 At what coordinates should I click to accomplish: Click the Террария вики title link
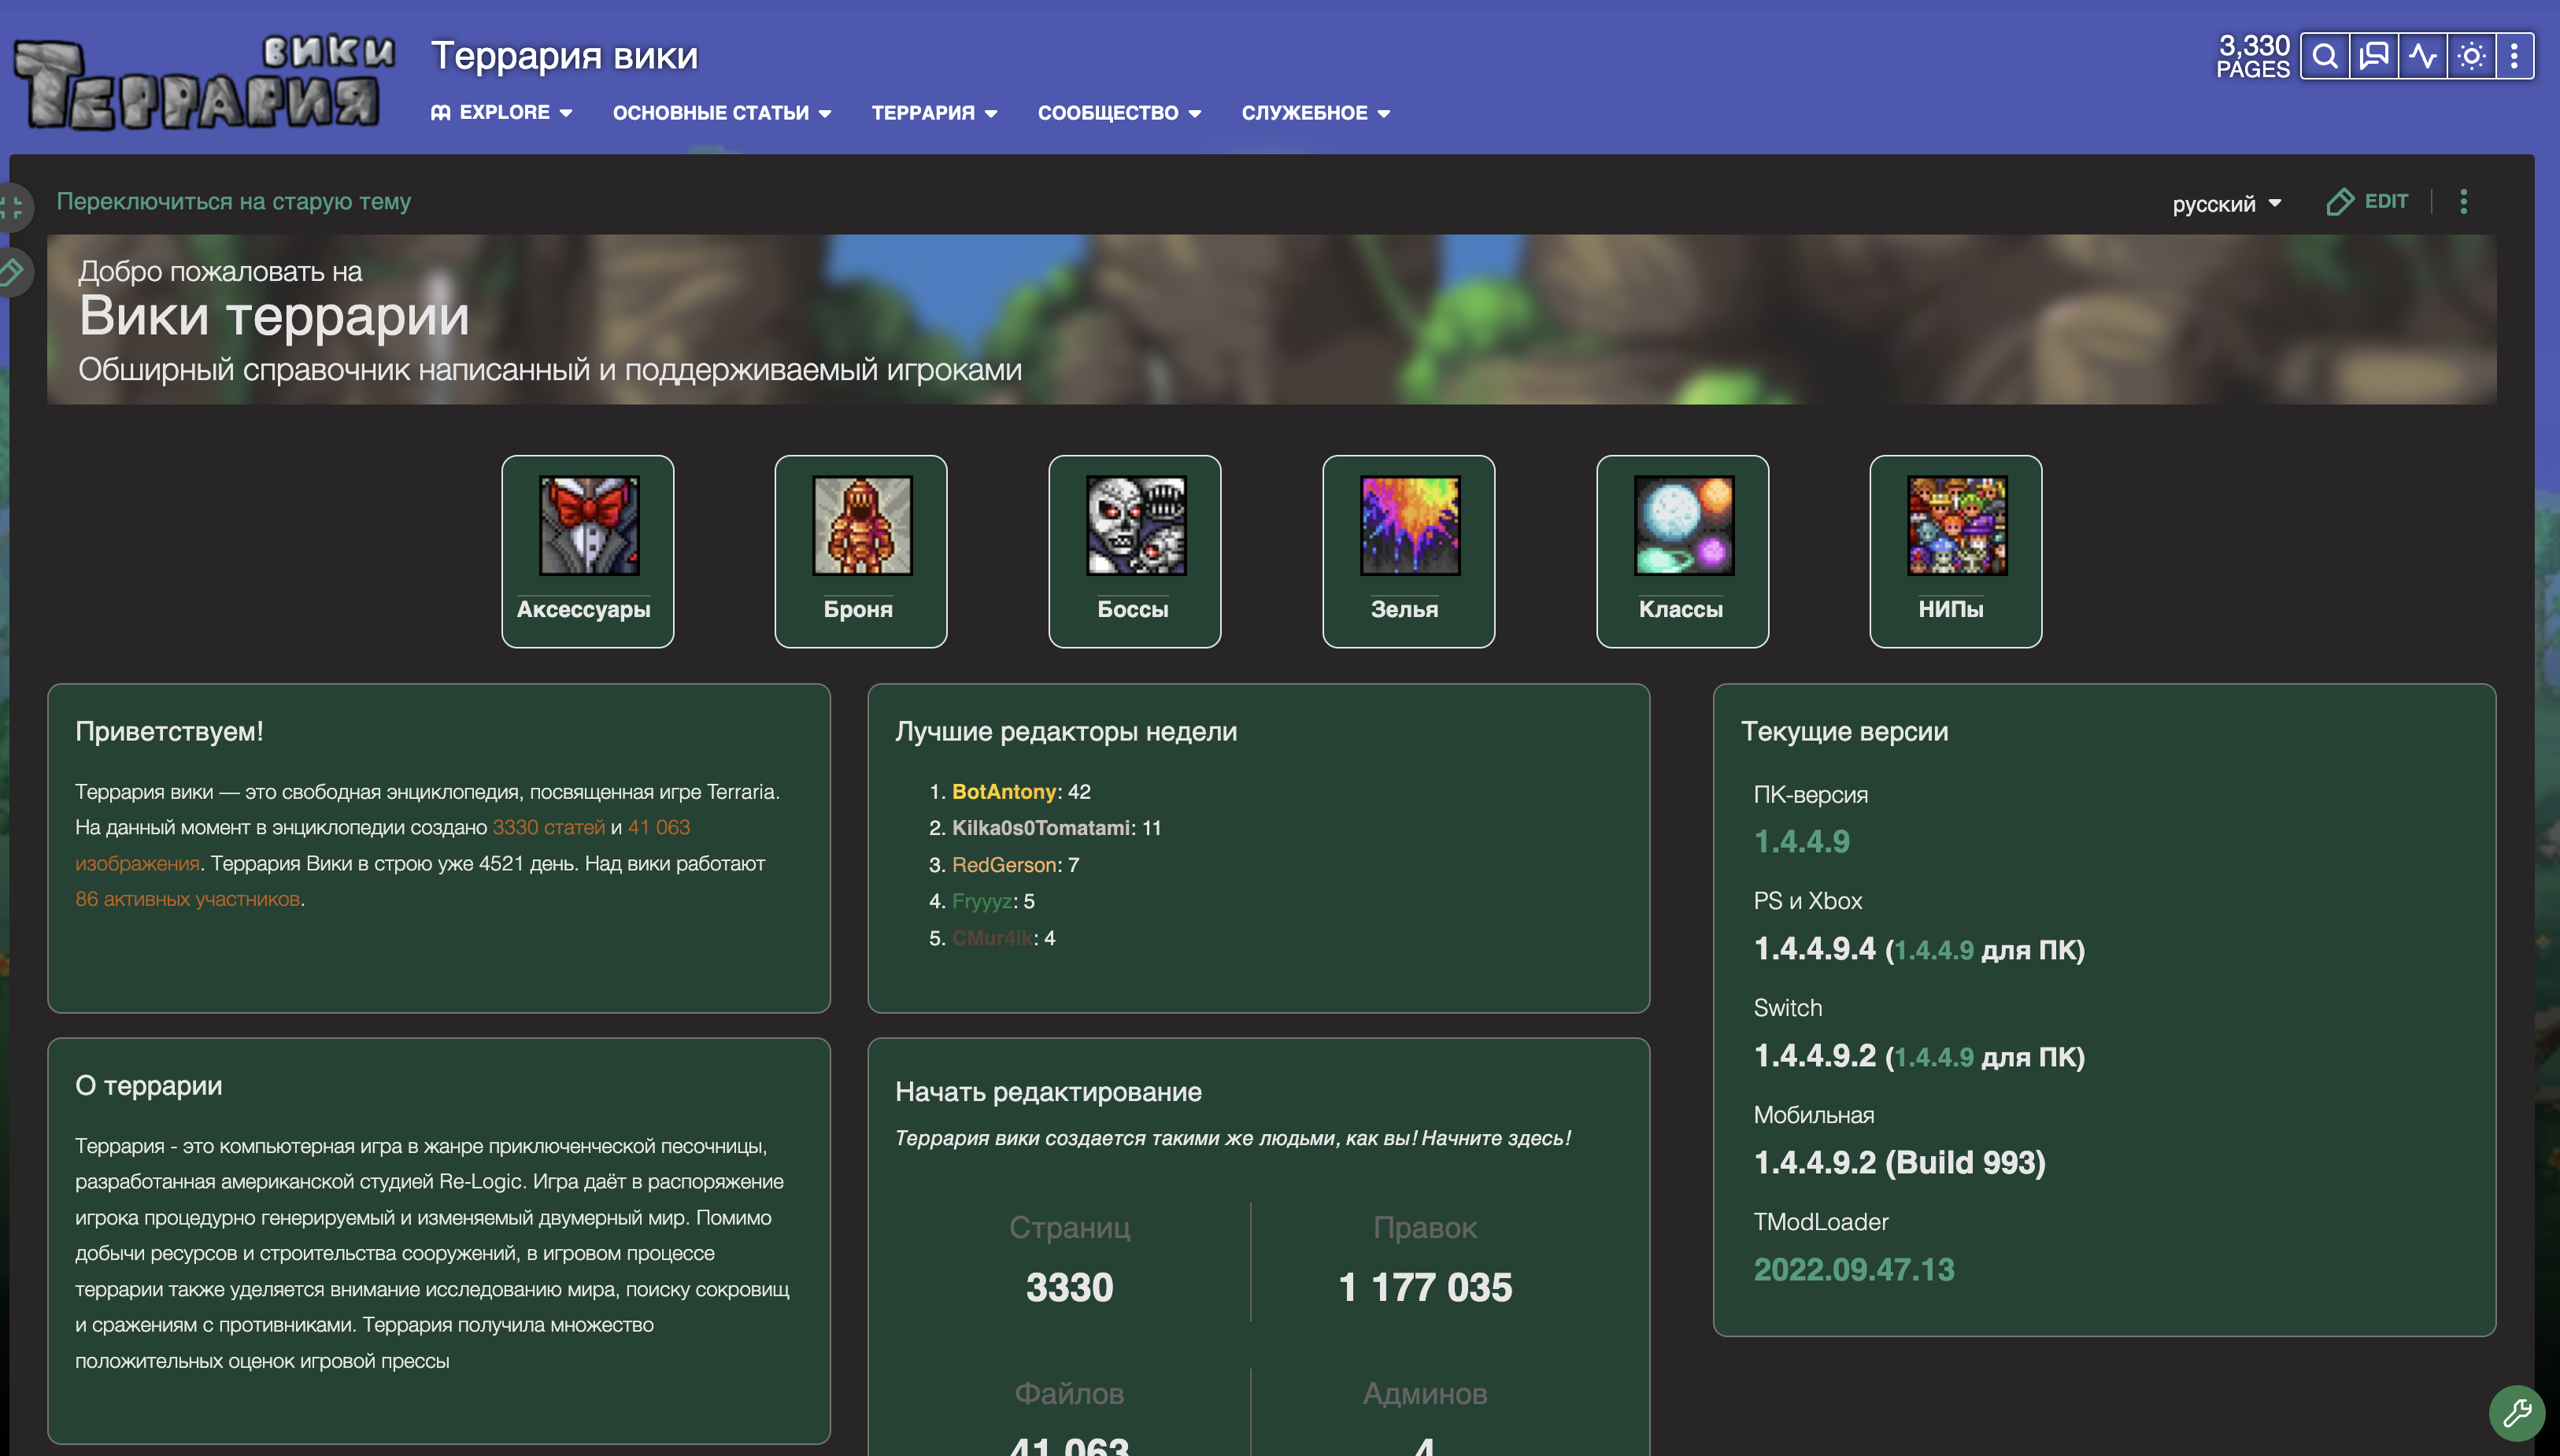(564, 56)
